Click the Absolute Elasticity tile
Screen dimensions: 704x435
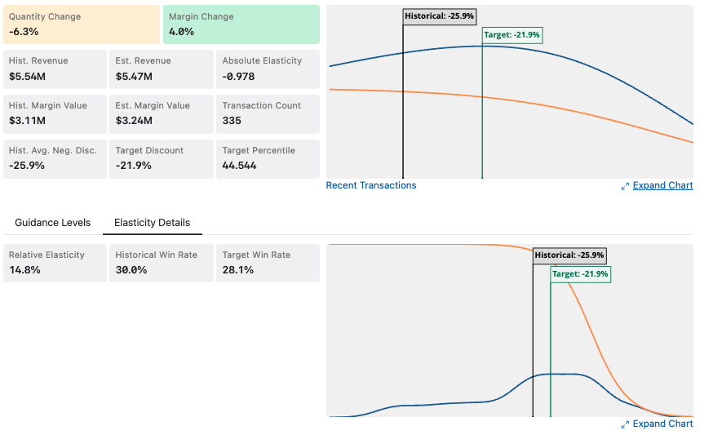click(268, 69)
